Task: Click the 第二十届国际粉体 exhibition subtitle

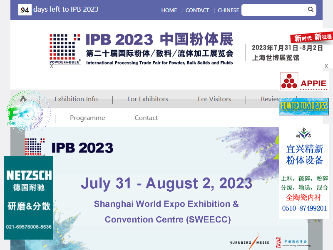Action: click(x=160, y=53)
